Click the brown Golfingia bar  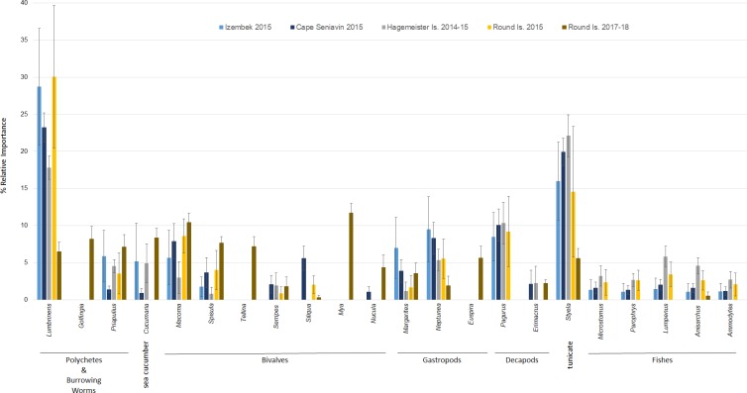click(91, 269)
